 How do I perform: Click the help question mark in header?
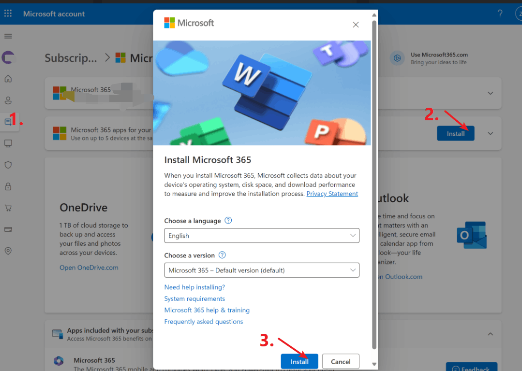click(500, 14)
